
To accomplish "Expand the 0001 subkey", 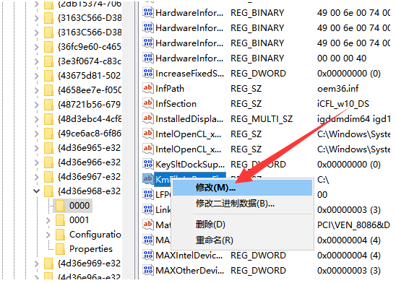I will (48, 220).
